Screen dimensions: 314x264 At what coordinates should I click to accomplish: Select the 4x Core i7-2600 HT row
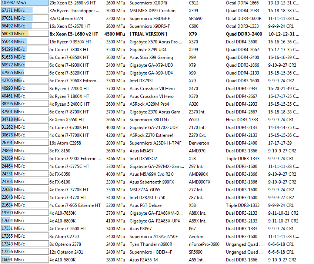[68, 230]
